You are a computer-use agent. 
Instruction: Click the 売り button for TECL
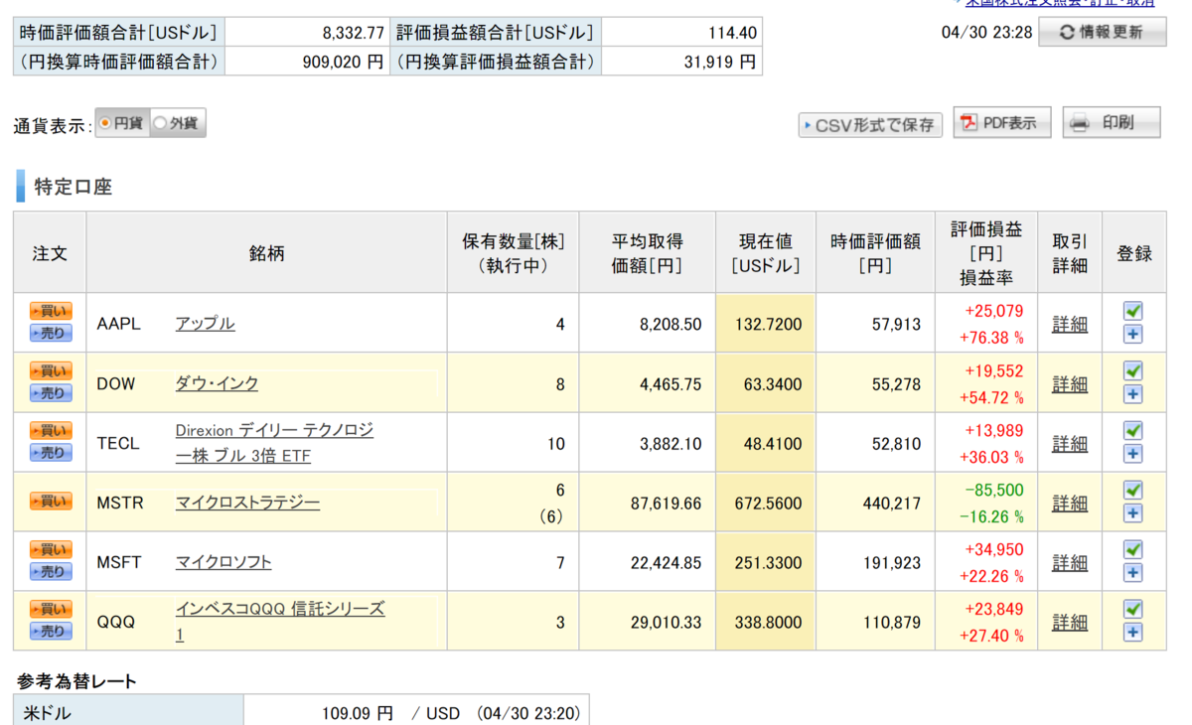tap(51, 453)
